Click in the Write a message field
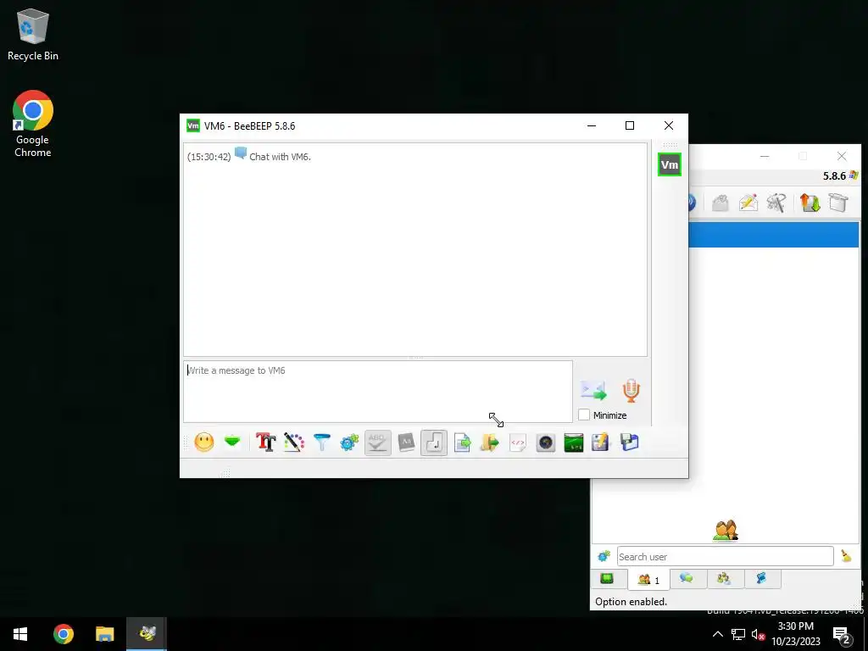The image size is (868, 651). (378, 392)
